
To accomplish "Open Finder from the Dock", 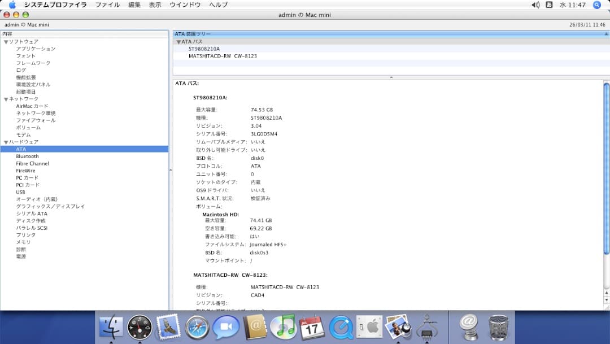I will click(x=111, y=326).
